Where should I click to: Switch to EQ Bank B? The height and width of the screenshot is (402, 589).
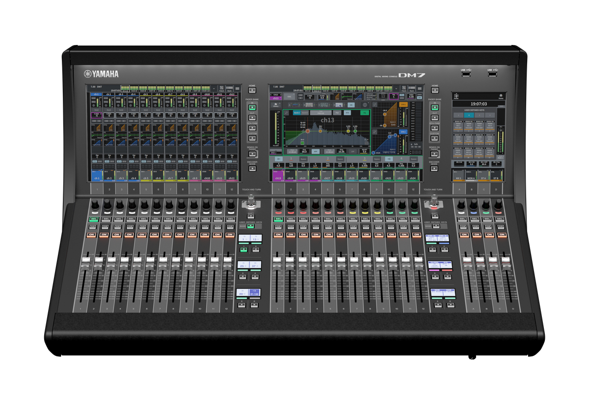coord(305,113)
